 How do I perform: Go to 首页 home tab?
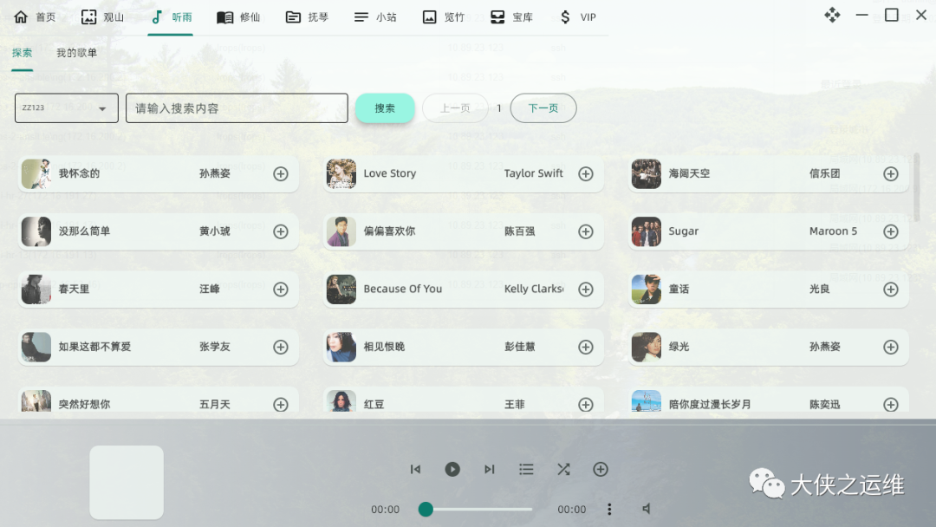click(x=35, y=17)
